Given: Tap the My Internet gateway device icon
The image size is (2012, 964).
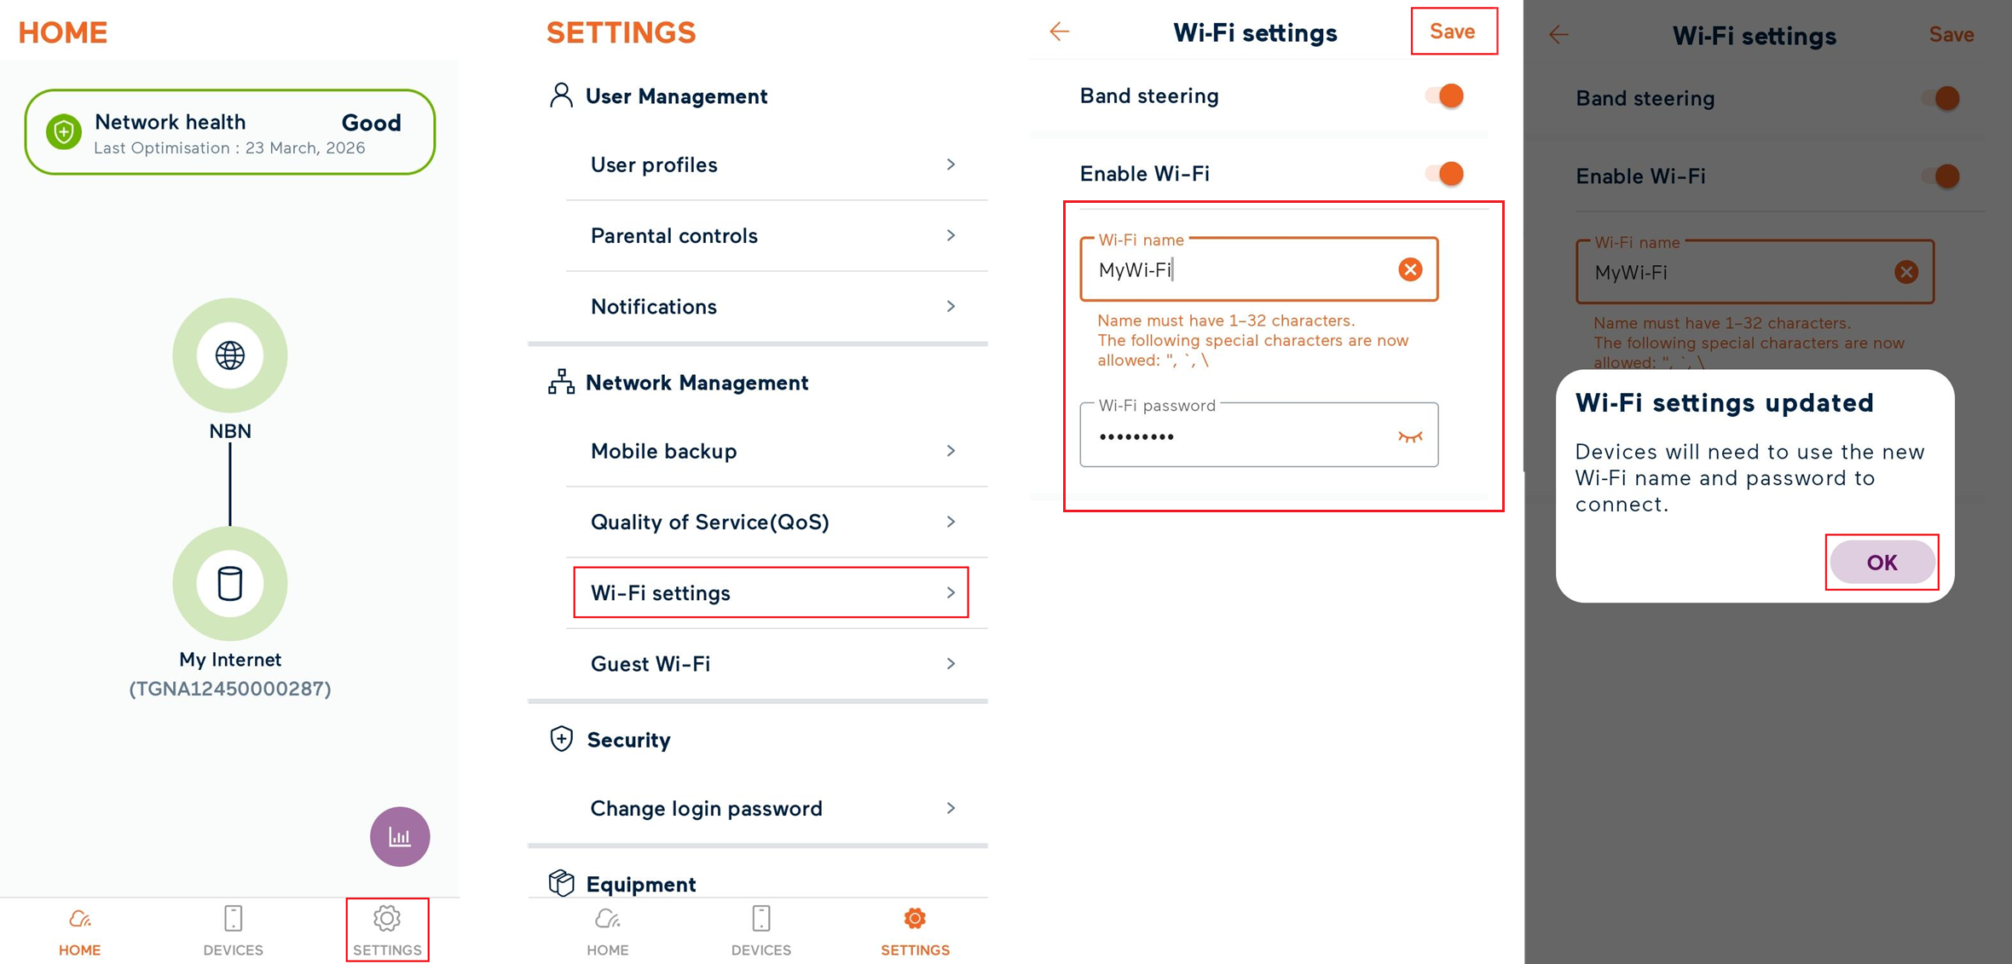Looking at the screenshot, I should 229,583.
